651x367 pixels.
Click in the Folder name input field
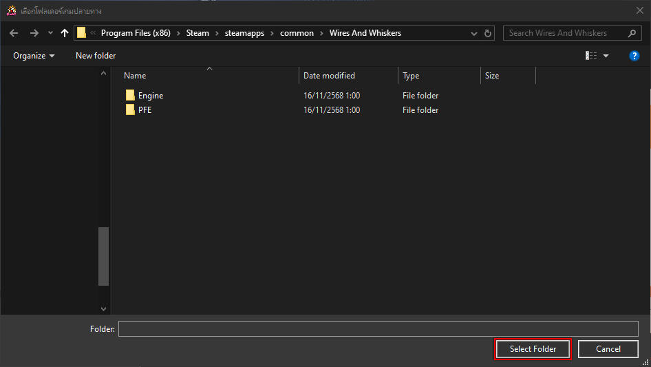coord(378,329)
